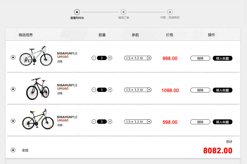Click quantity field of the 1098.00 bike
247x164 pixels.
pyautogui.click(x=102, y=90)
